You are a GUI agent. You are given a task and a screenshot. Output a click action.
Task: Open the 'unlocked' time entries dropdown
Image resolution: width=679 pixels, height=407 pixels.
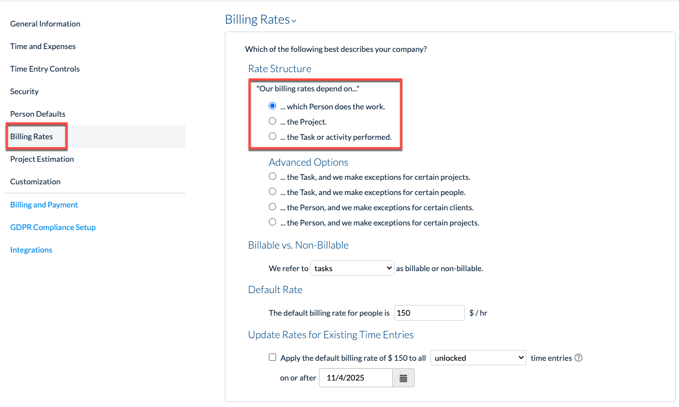pyautogui.click(x=478, y=358)
